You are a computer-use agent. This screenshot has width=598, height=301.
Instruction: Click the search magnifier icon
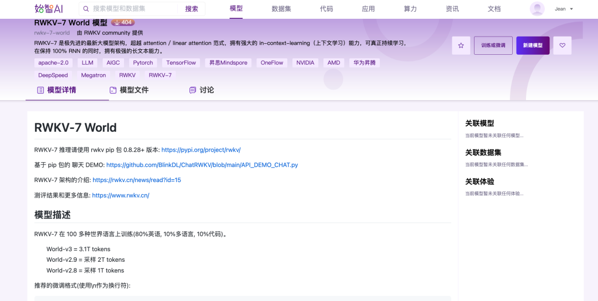click(86, 8)
